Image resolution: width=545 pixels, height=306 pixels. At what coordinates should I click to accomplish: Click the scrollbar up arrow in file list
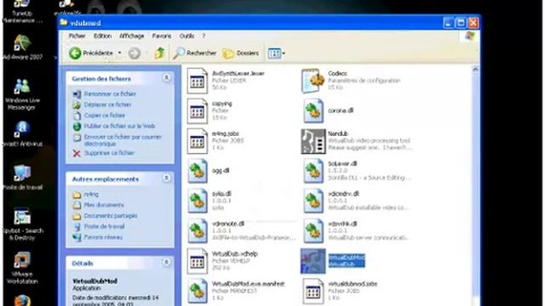(x=475, y=70)
